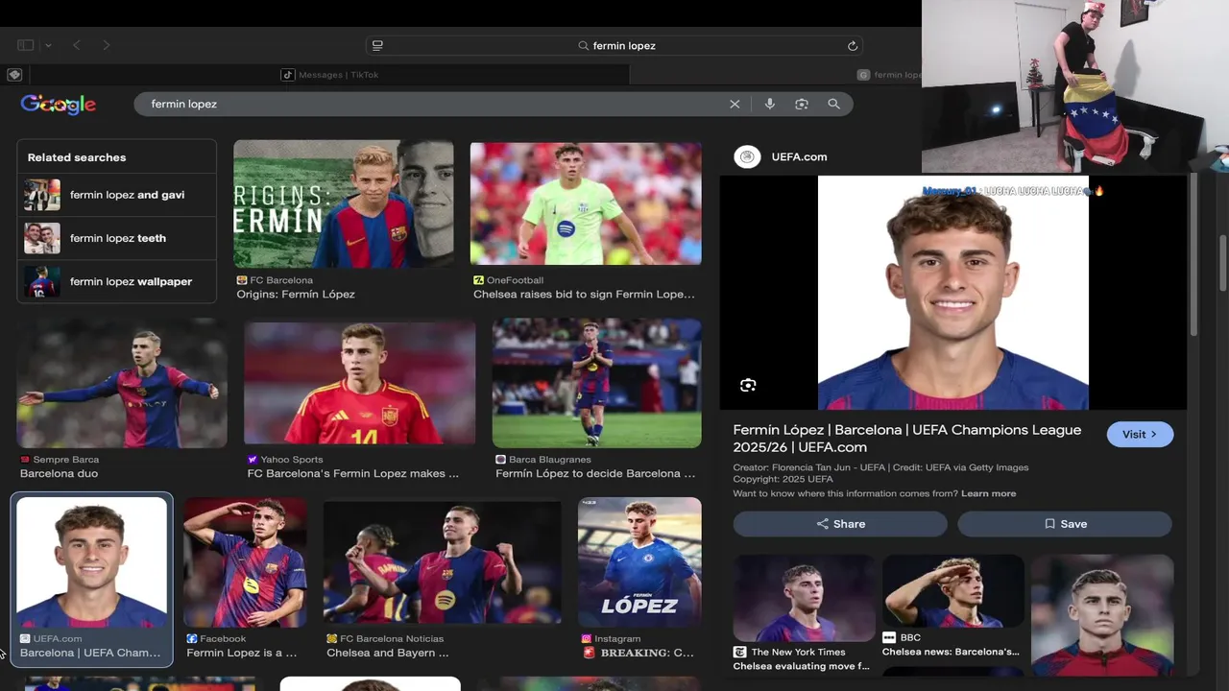
Task: Click the reader icon in the address bar
Action: click(x=377, y=45)
